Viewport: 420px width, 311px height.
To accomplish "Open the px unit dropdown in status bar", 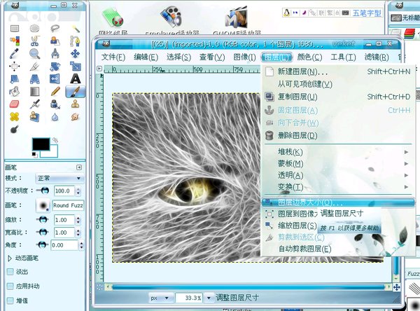I will [x=160, y=298].
